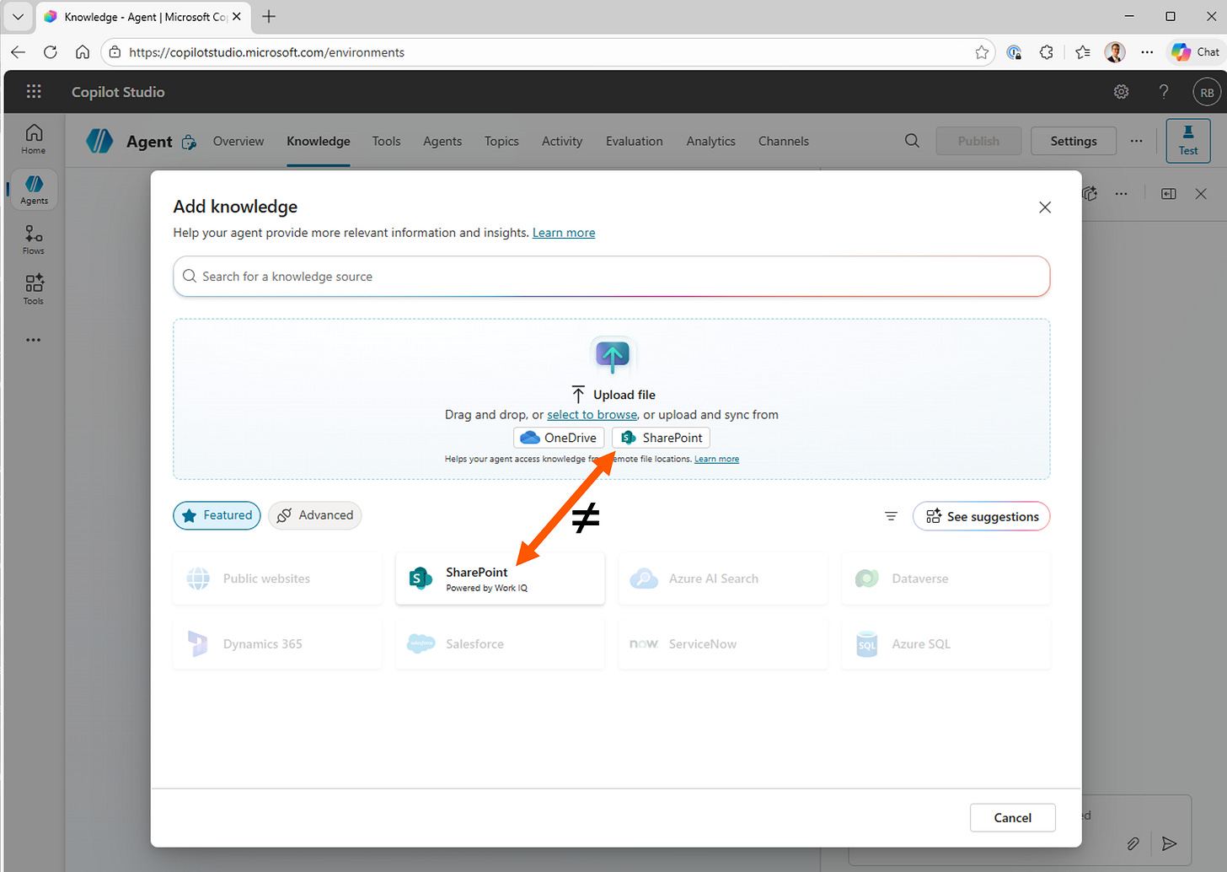The width and height of the screenshot is (1227, 872).
Task: Open Tools in left sidebar
Action: 34,289
